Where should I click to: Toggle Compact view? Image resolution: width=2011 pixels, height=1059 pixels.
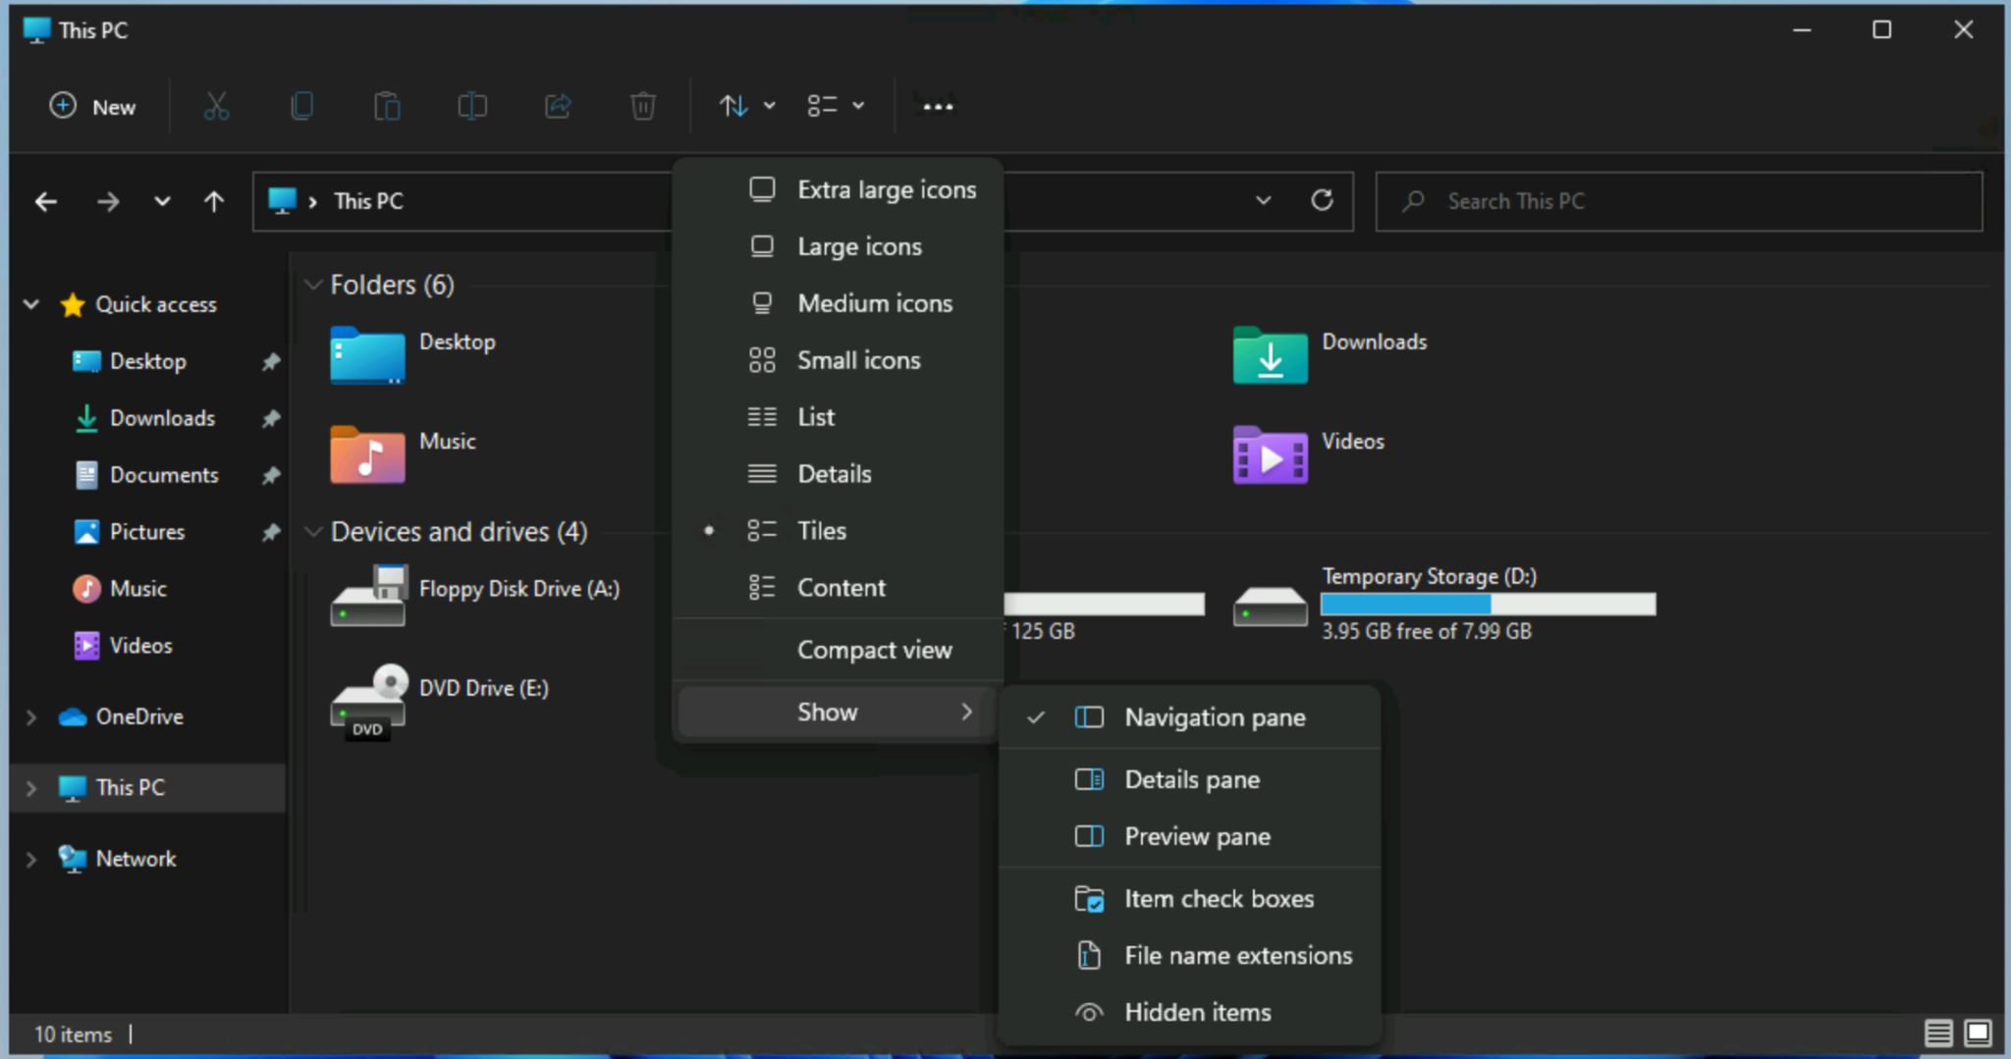[839, 650]
